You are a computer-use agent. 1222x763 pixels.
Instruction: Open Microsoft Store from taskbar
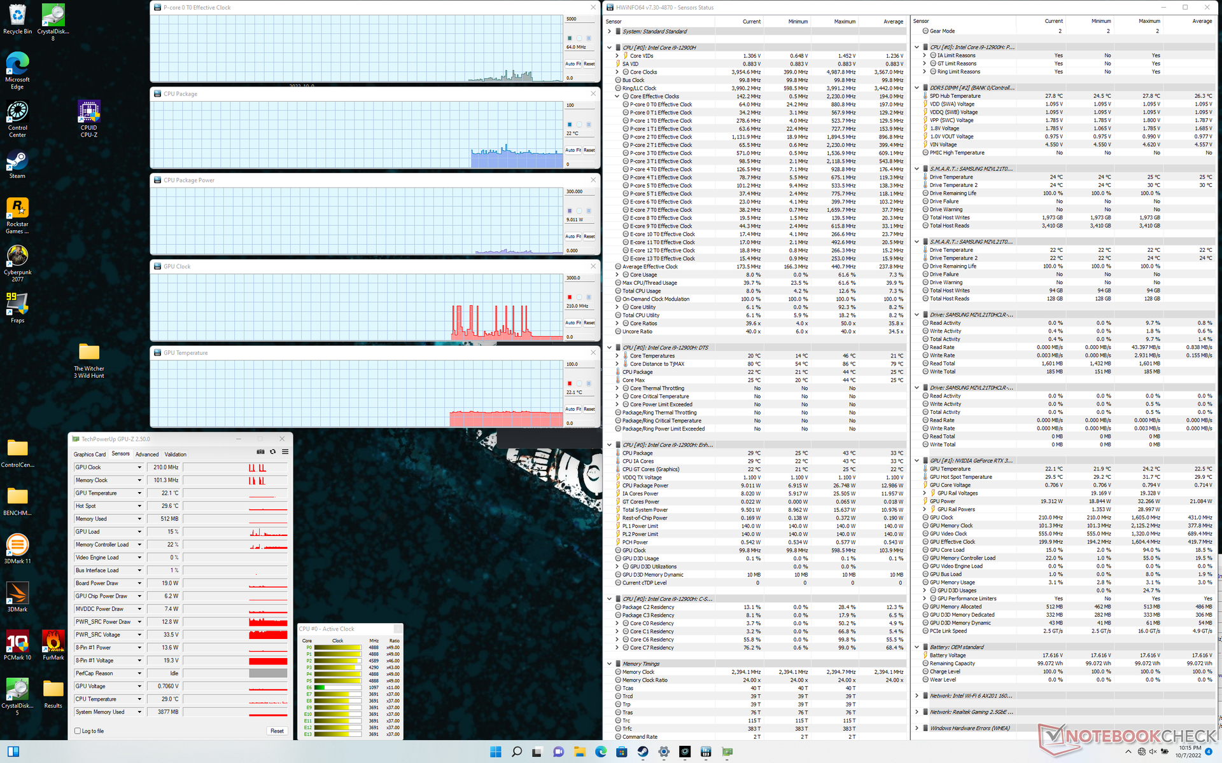click(x=622, y=752)
